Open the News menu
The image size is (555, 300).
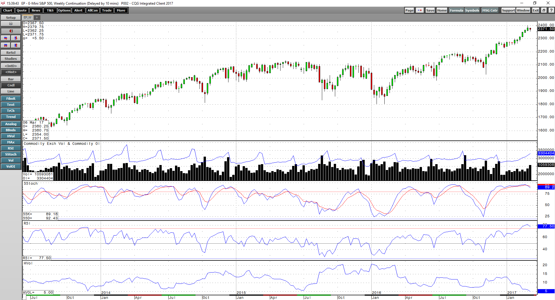point(36,10)
